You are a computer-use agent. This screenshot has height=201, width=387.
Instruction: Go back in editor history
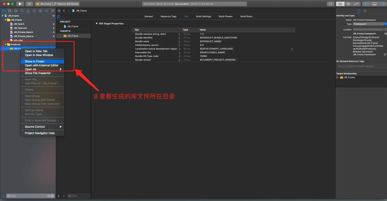(64, 11)
